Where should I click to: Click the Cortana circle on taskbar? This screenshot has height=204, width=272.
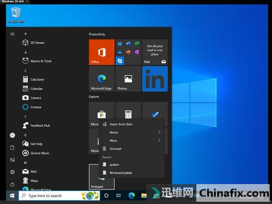(x=106, y=196)
